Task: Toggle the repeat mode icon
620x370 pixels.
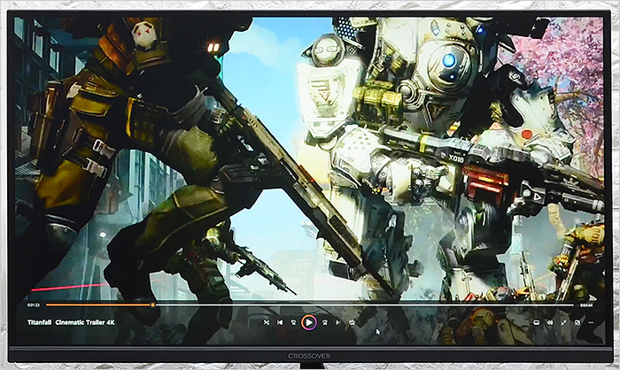Action: tap(352, 323)
